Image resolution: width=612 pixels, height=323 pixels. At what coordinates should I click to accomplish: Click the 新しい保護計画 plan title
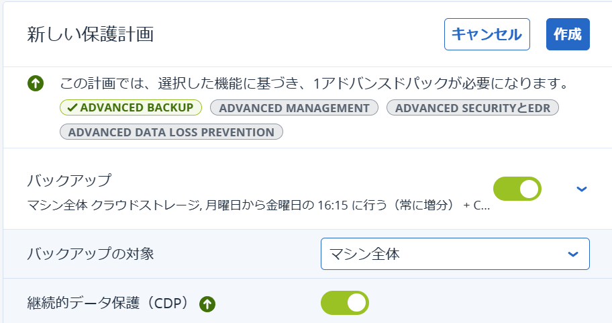pos(91,34)
